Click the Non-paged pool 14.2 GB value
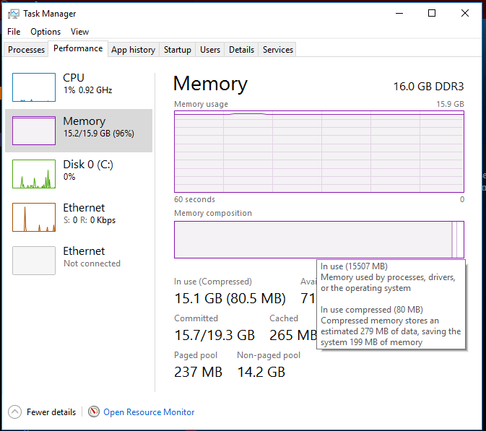 (x=261, y=372)
